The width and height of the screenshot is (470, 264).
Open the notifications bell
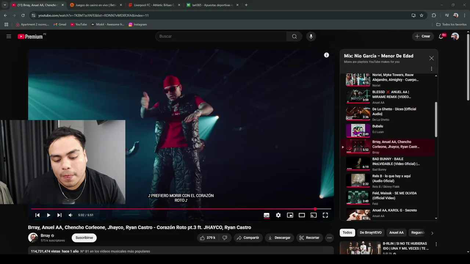click(x=441, y=36)
